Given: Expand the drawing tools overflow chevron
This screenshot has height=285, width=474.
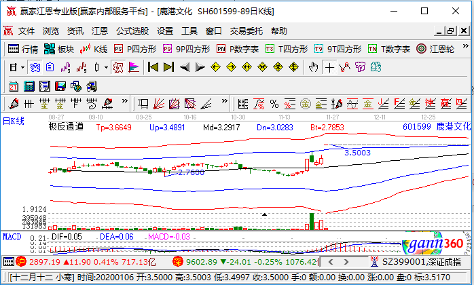Looking at the screenshot, I should [x=124, y=101].
